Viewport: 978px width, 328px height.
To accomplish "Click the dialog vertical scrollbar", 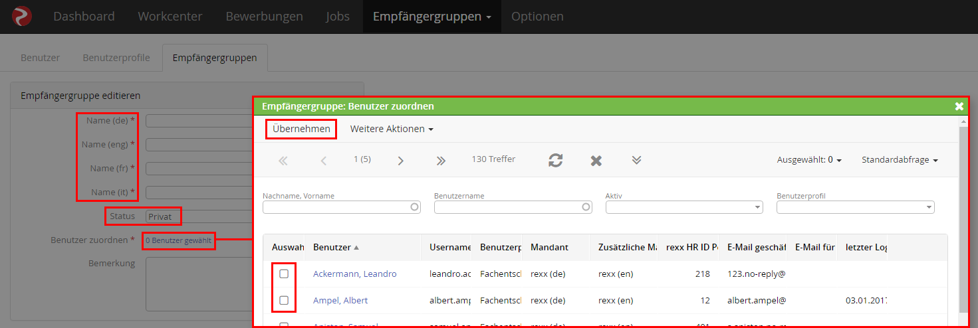I will coord(963,219).
